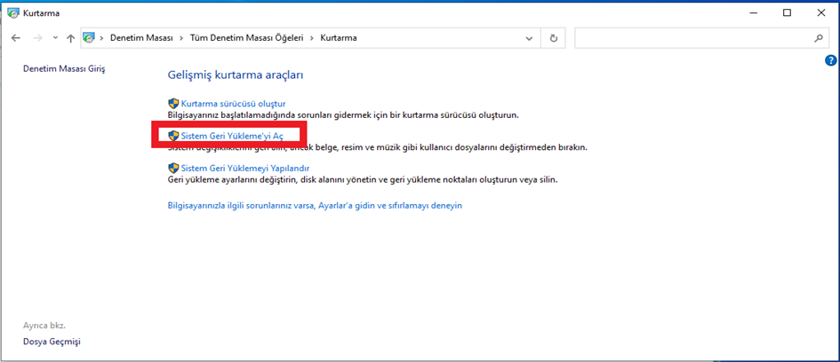Open Help with blue question mark
Screen dimensions: 840x362
(831, 61)
